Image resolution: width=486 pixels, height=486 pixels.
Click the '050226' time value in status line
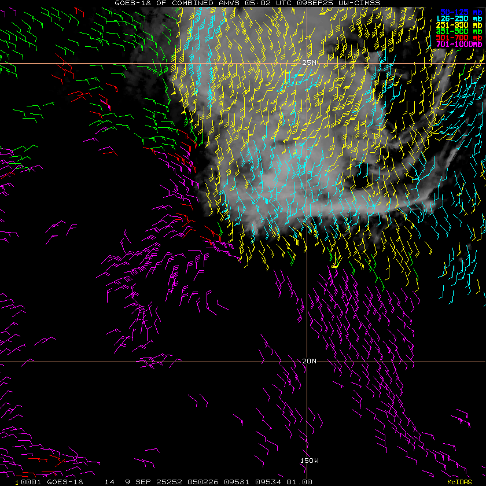coord(203,482)
